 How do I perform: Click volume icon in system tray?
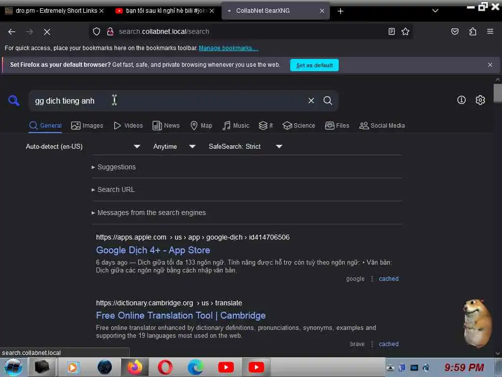tap(426, 368)
